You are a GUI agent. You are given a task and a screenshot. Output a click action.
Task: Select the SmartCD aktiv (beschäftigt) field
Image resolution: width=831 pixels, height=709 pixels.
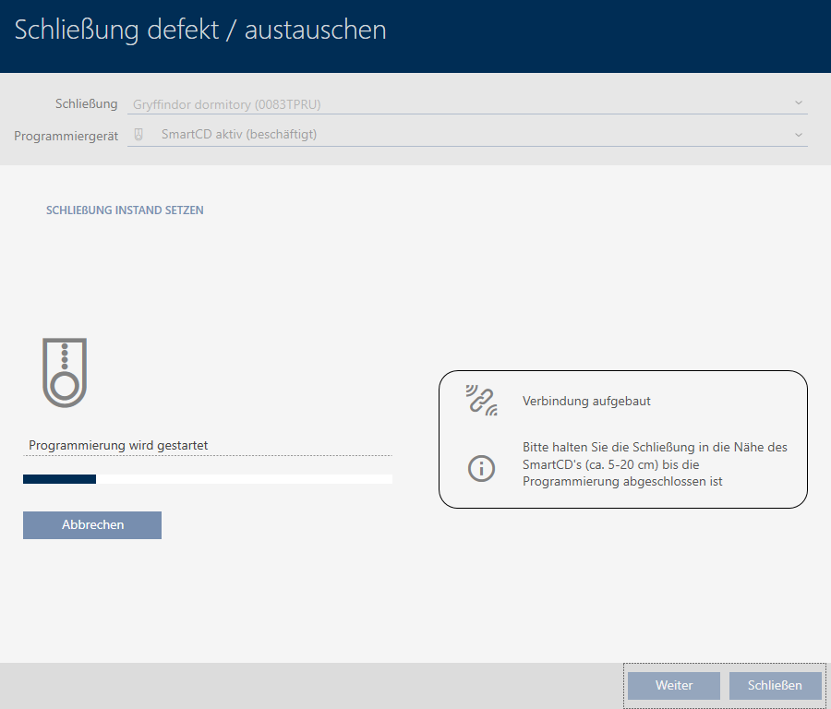(462, 135)
